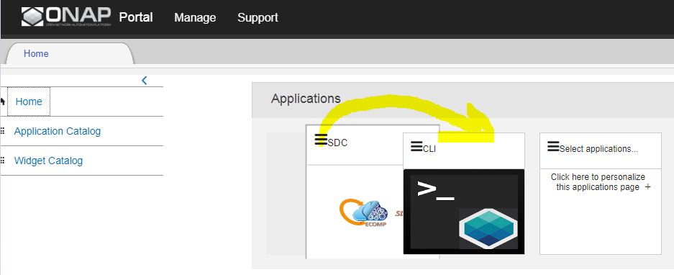
Task: Open the CLI tile hamburger menu
Action: point(416,146)
